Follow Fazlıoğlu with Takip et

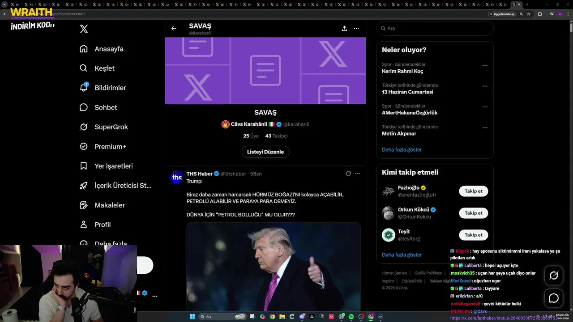tap(473, 191)
